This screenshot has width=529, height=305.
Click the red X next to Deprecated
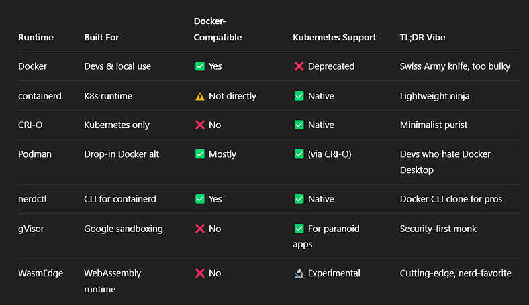pos(299,66)
